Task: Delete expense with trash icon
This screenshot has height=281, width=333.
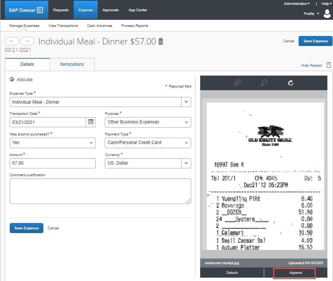Action: (161, 41)
